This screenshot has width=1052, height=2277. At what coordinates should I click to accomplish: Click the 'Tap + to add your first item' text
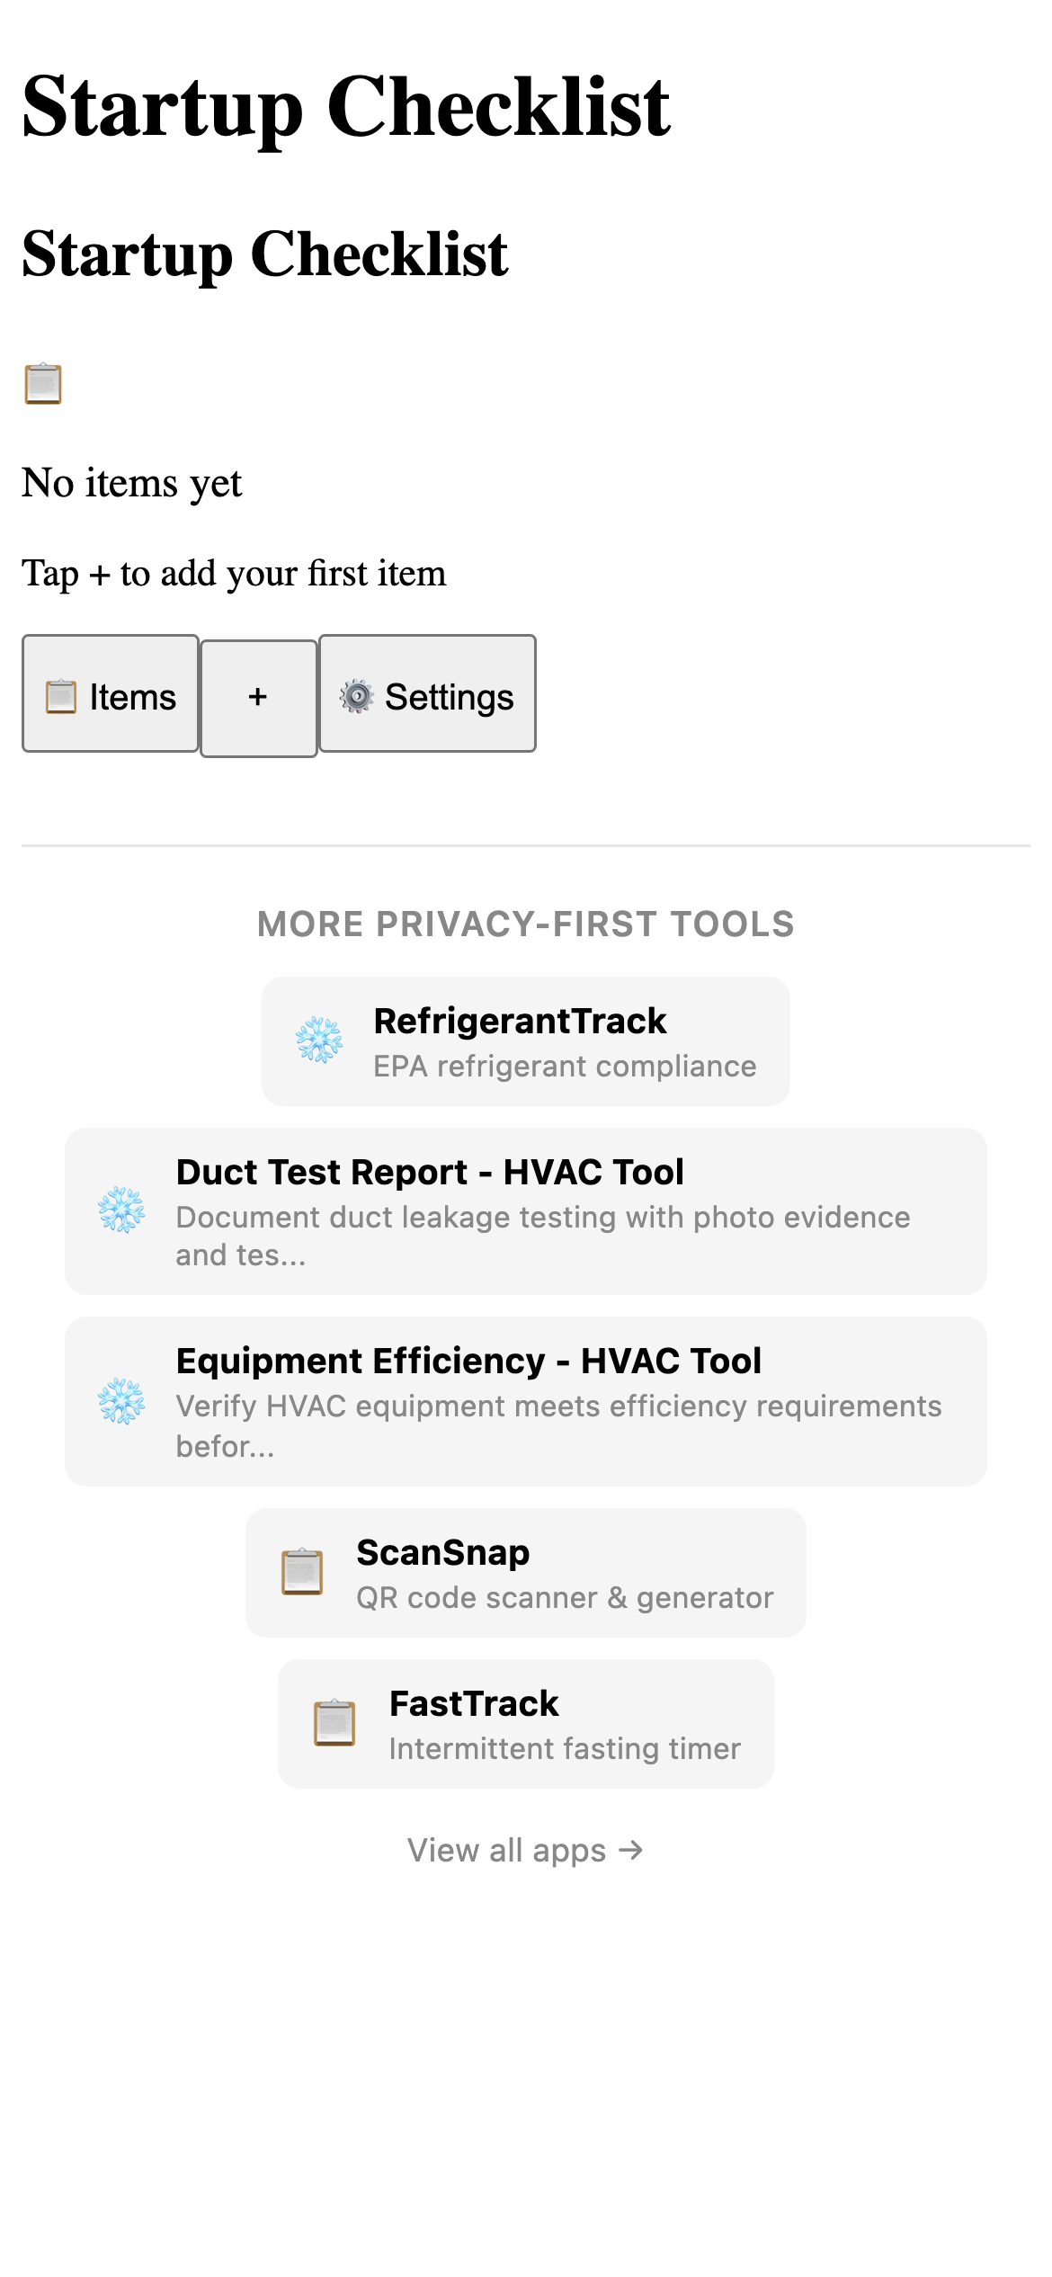234,573
